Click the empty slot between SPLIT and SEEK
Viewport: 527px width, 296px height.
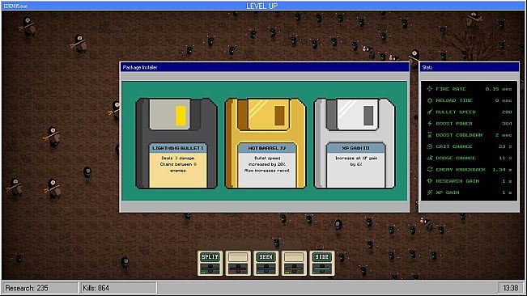(238, 264)
